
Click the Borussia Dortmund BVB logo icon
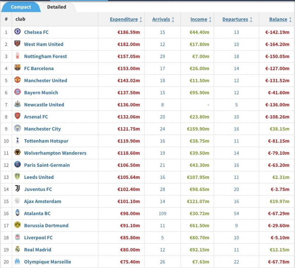coord(17,225)
